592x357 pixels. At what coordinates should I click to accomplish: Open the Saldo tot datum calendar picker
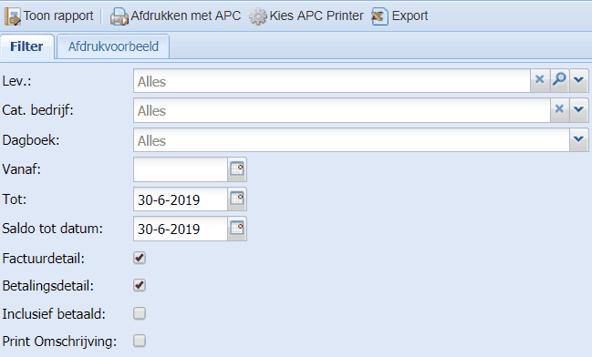237,229
